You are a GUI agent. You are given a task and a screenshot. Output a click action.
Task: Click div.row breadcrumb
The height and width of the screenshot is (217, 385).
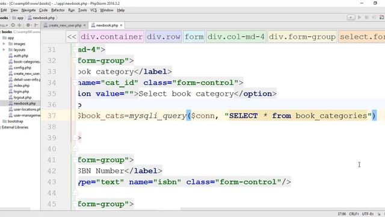pyautogui.click(x=164, y=37)
